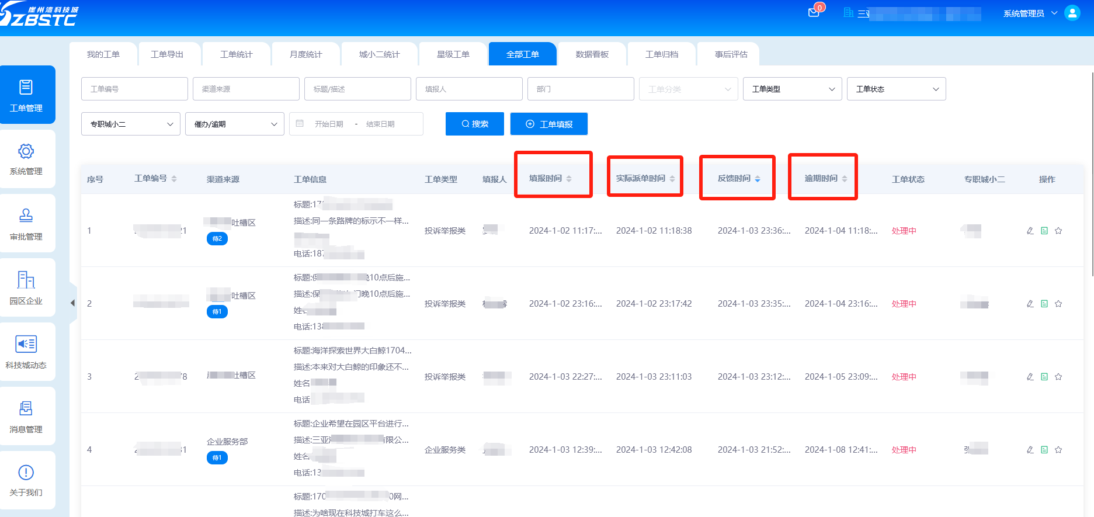The height and width of the screenshot is (517, 1094).
Task: Switch to the 月度统计 tab
Action: tap(306, 54)
